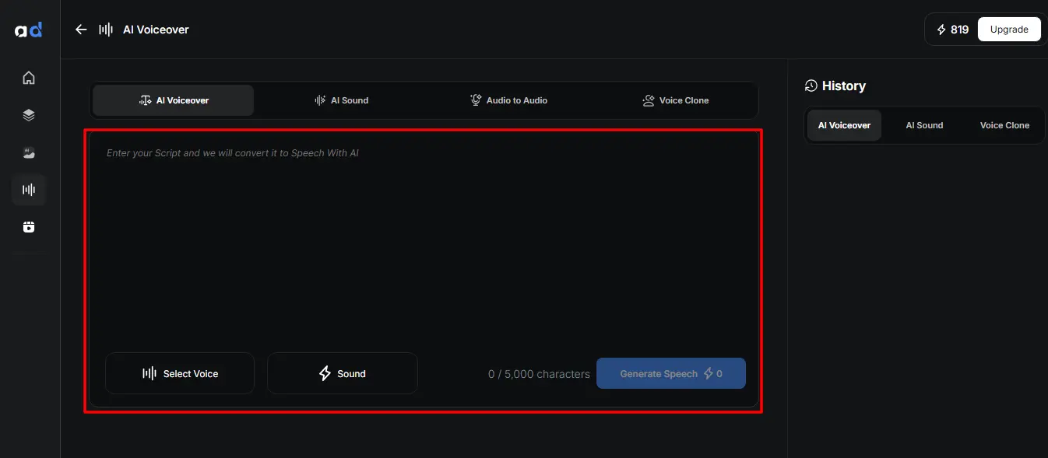1048x458 pixels.
Task: Click the History clock icon
Action: pos(811,86)
